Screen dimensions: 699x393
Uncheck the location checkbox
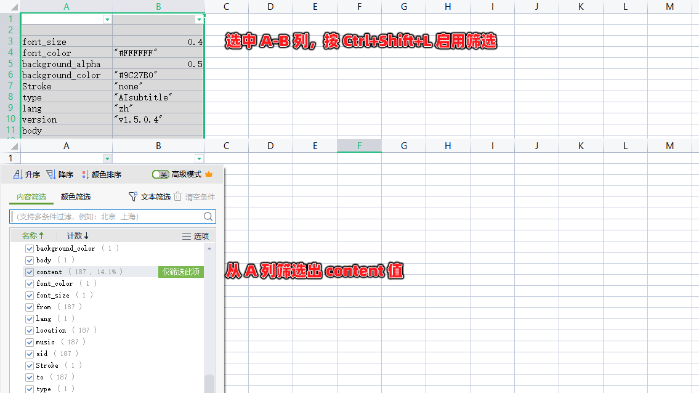(x=30, y=330)
